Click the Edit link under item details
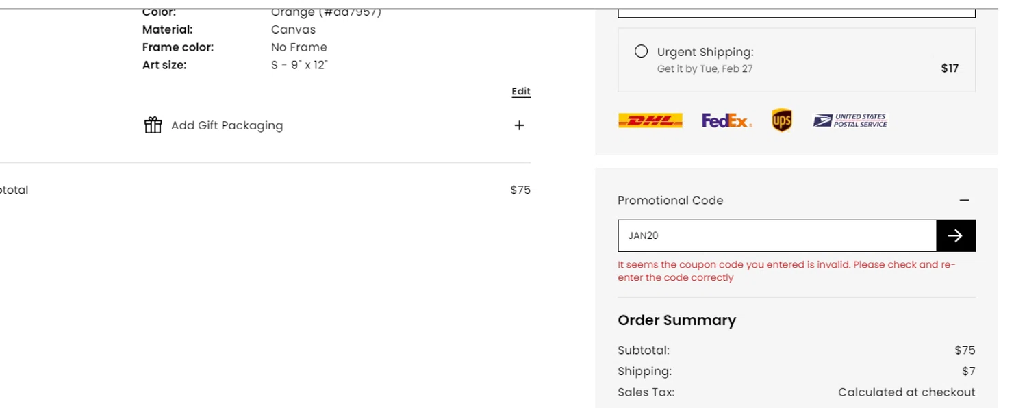This screenshot has width=1027, height=408. pyautogui.click(x=521, y=92)
